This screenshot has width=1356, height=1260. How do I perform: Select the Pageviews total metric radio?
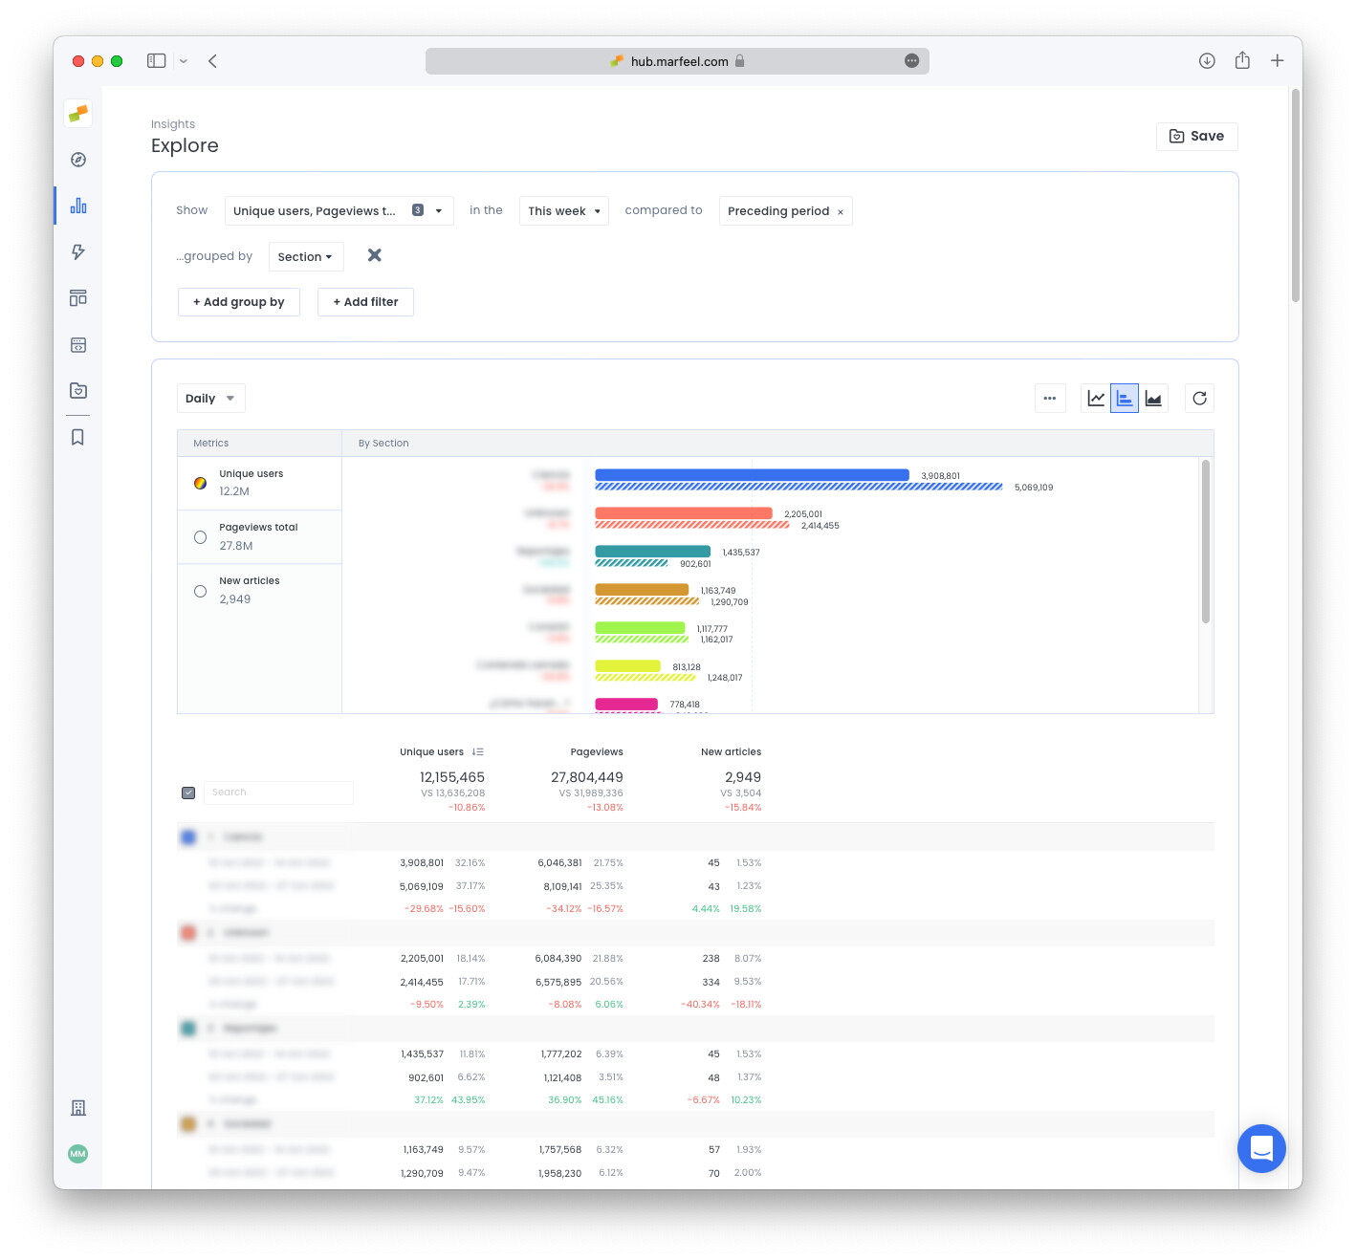[200, 537]
